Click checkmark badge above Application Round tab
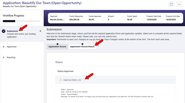 click(x=58, y=44)
